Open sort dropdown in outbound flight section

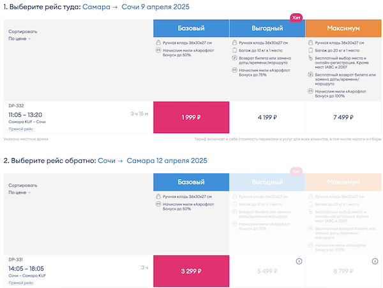[x=20, y=39]
